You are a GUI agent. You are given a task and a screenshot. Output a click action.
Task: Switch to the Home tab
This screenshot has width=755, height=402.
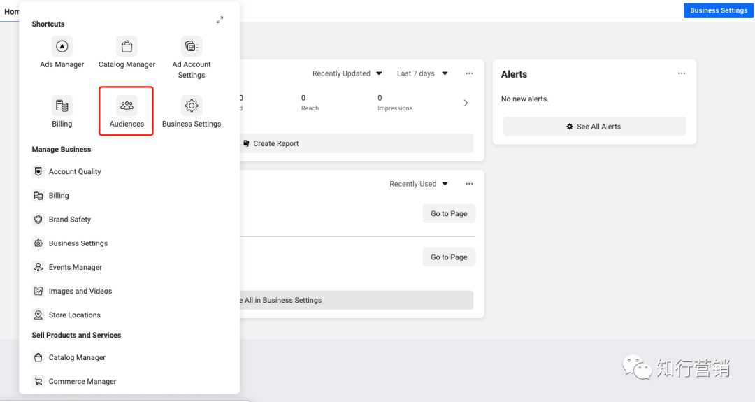12,12
